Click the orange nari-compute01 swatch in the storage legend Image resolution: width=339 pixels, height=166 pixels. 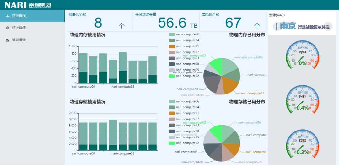[172, 113]
